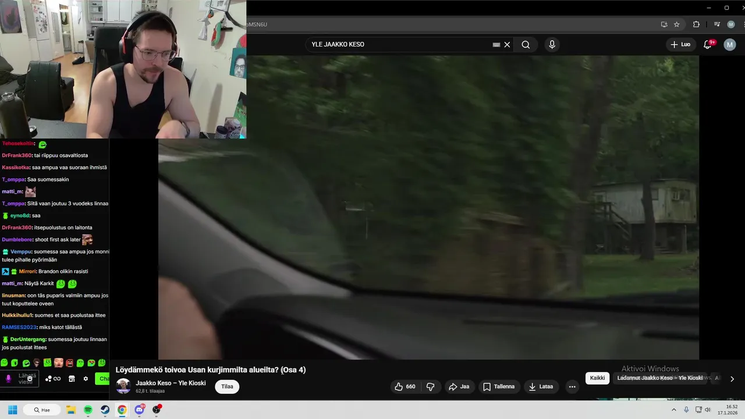745x419 pixels.
Task: Switch to Chrome in taskbar
Action: [x=122, y=410]
